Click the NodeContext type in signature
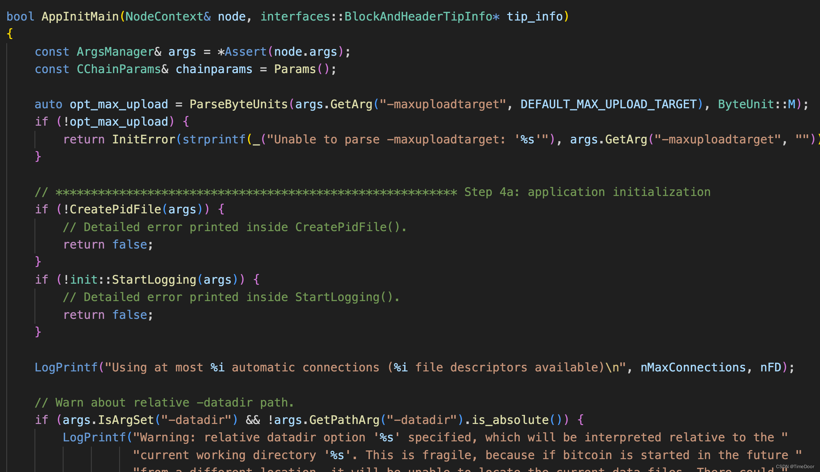 click(x=164, y=16)
